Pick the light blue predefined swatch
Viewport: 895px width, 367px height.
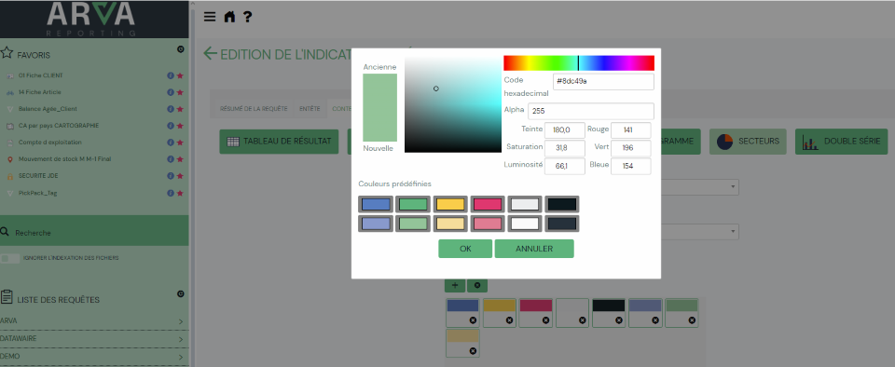pyautogui.click(x=376, y=224)
